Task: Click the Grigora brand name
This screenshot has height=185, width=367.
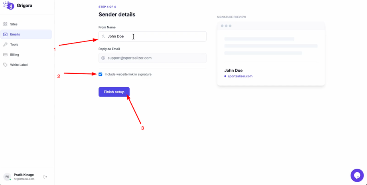Action: pos(25,6)
